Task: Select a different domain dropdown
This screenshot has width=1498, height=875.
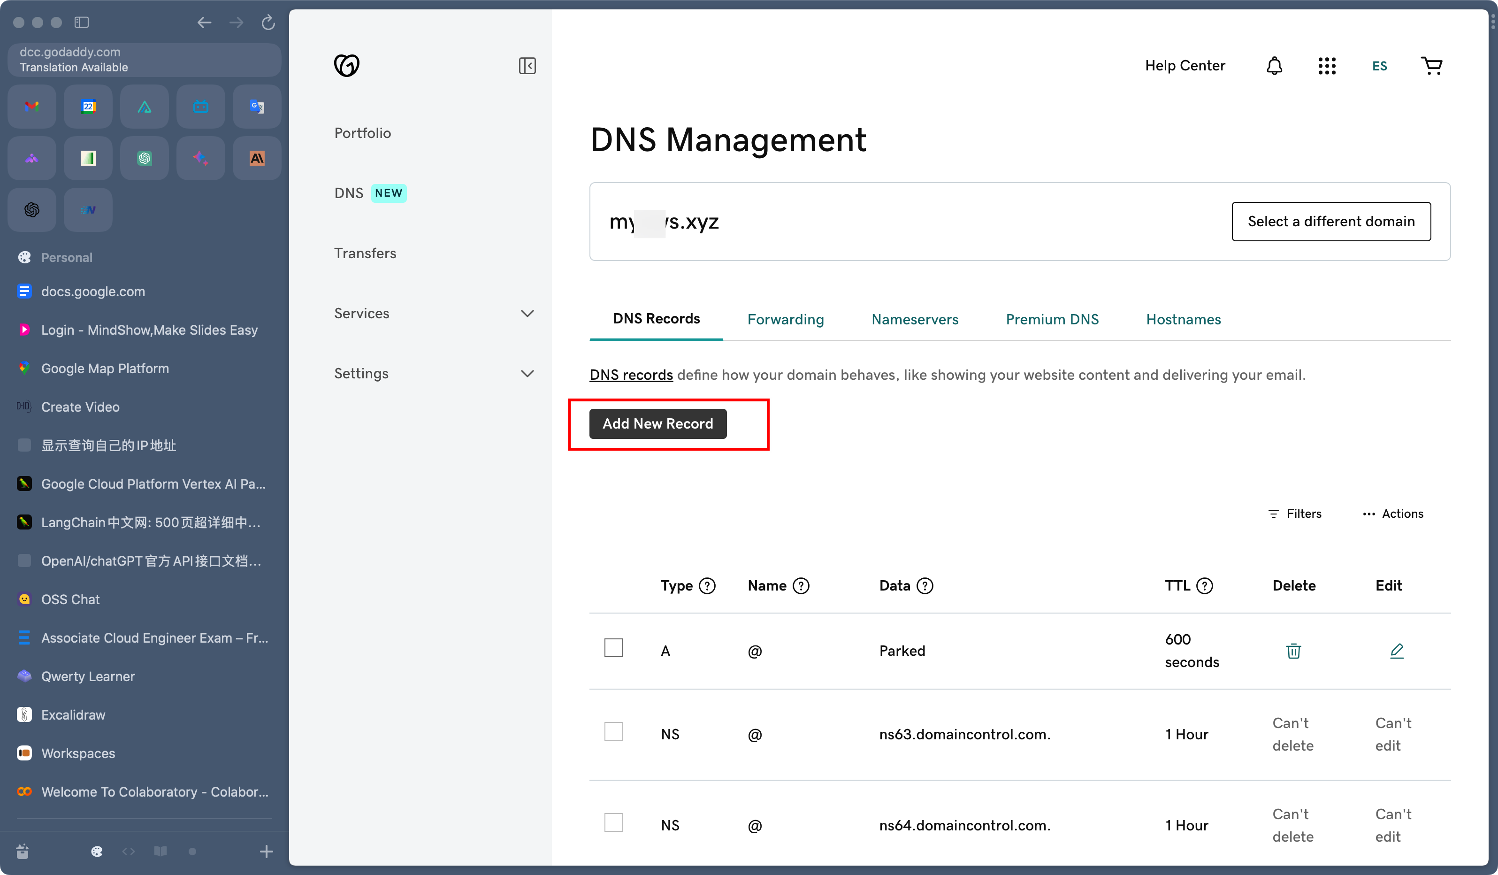Action: pos(1330,220)
